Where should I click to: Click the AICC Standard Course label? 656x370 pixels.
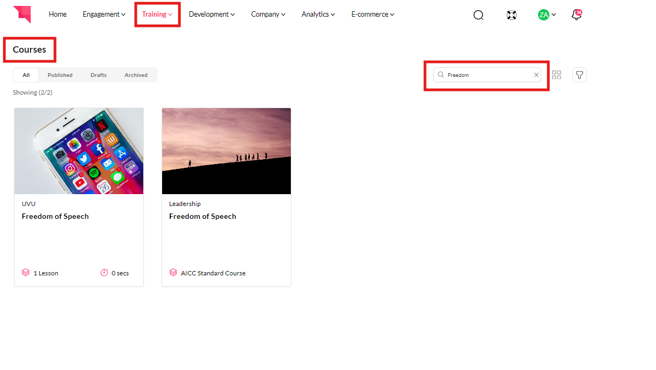click(213, 273)
